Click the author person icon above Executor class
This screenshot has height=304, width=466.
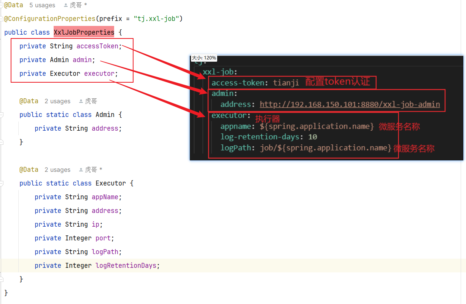click(x=81, y=170)
